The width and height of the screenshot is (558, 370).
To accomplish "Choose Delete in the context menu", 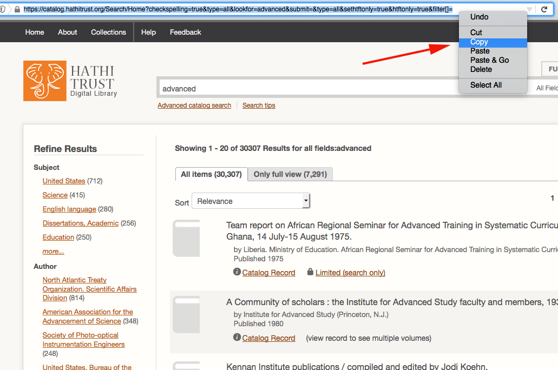I will (493, 69).
